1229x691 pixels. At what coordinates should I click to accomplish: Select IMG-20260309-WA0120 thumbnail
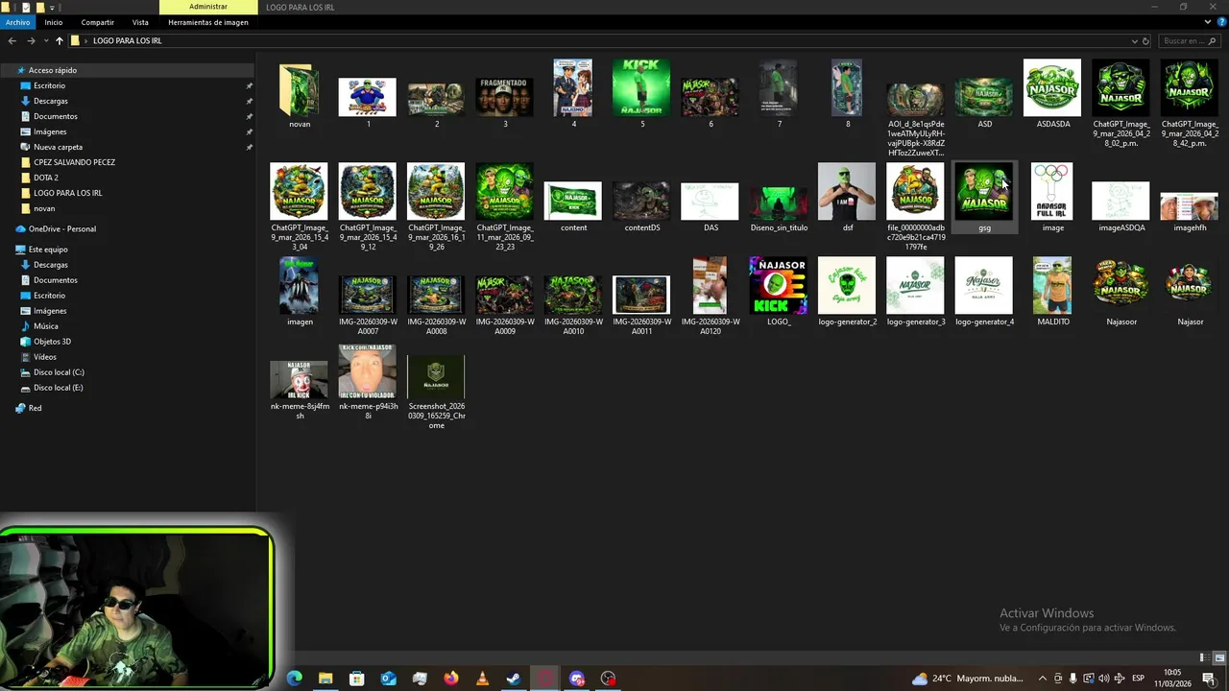tap(710, 285)
